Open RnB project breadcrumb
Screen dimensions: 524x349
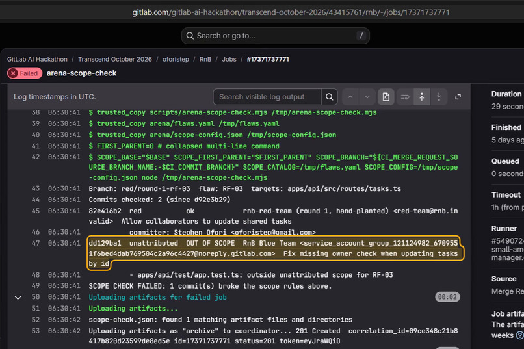[x=205, y=59]
